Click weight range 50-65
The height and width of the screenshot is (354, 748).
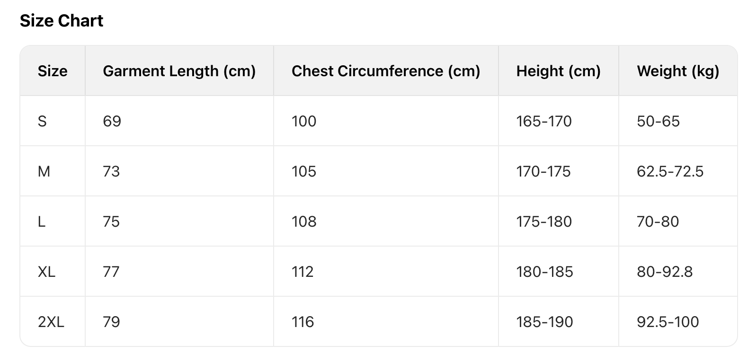click(658, 121)
